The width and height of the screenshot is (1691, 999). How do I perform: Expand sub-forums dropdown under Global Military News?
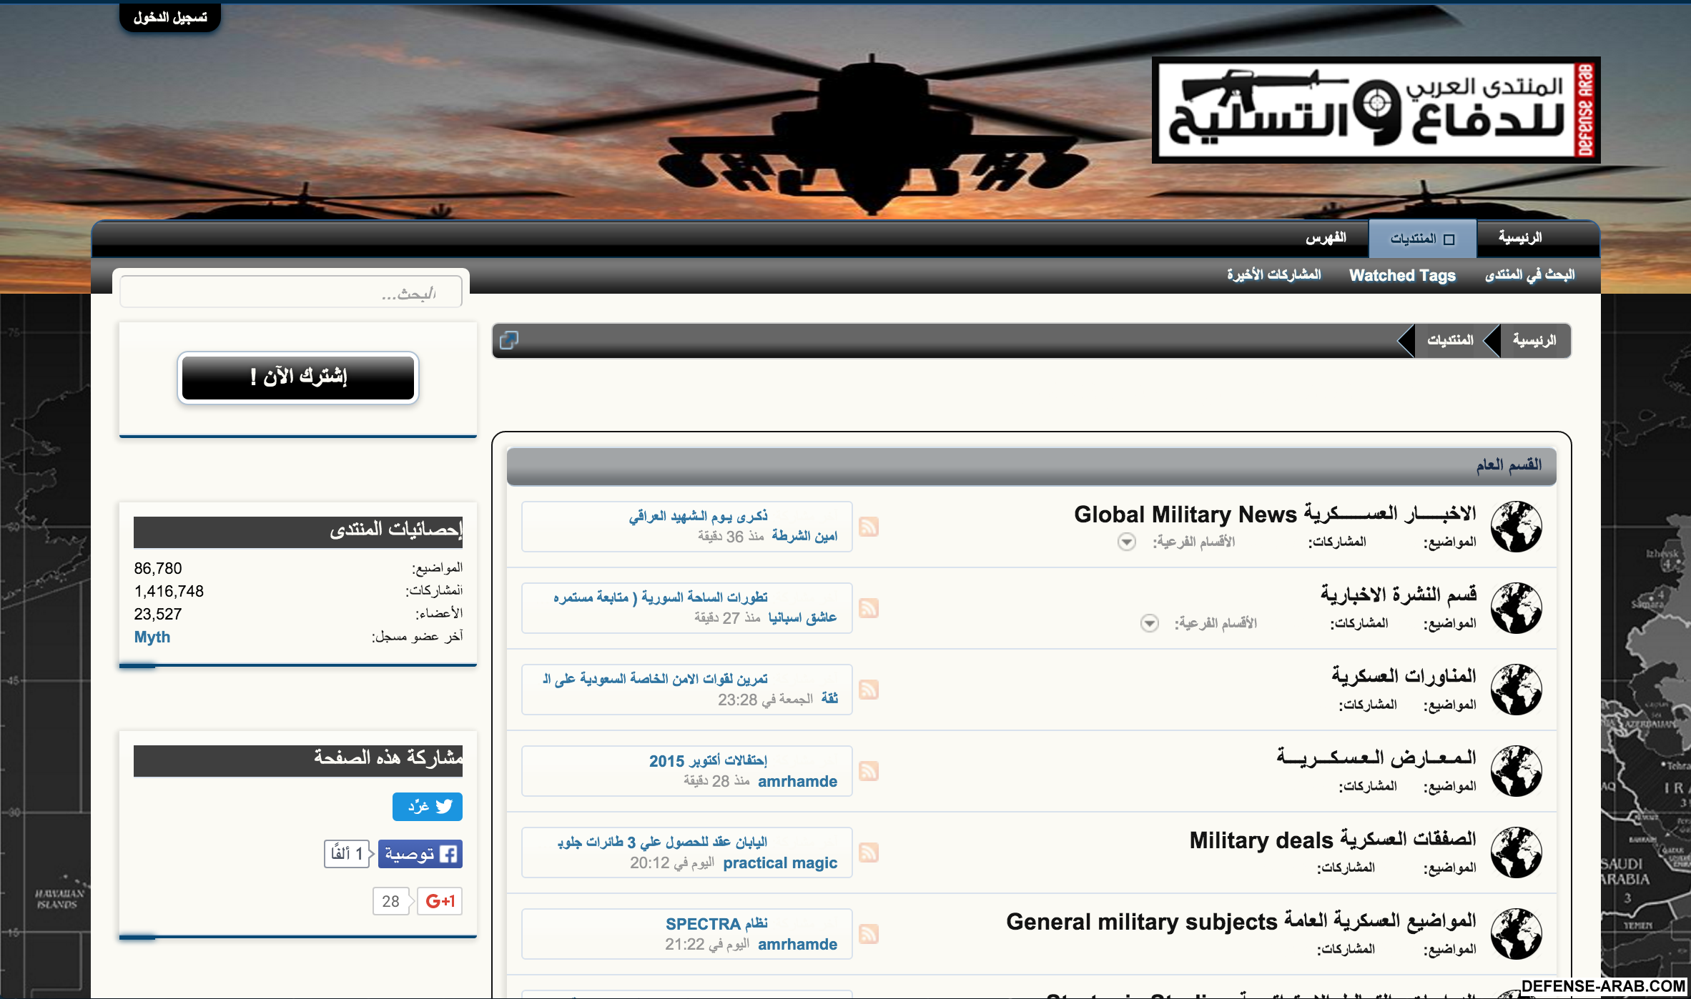[x=1127, y=542]
